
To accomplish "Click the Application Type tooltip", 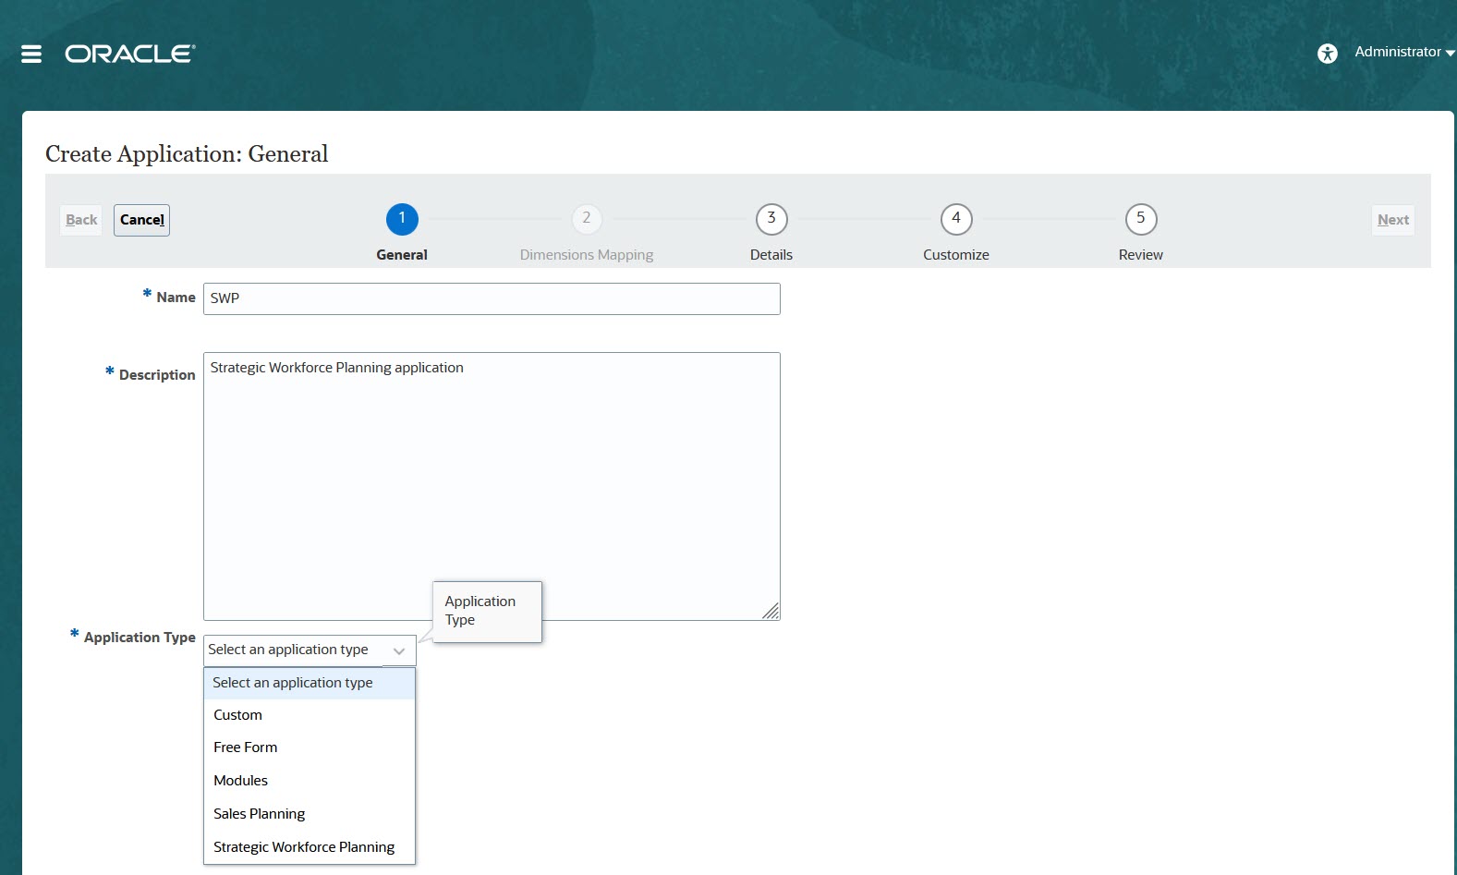I will 487,612.
